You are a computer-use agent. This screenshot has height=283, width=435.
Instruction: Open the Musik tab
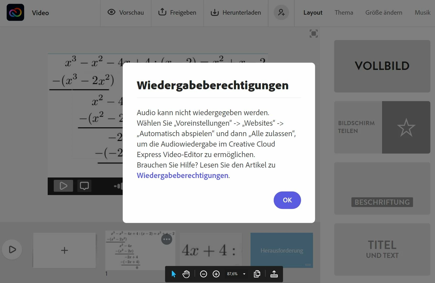click(422, 13)
